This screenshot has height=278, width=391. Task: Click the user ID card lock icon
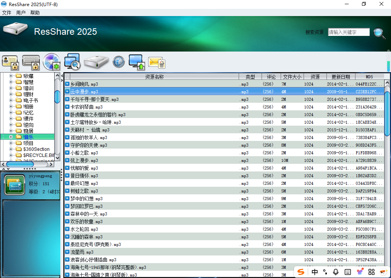click(10, 61)
